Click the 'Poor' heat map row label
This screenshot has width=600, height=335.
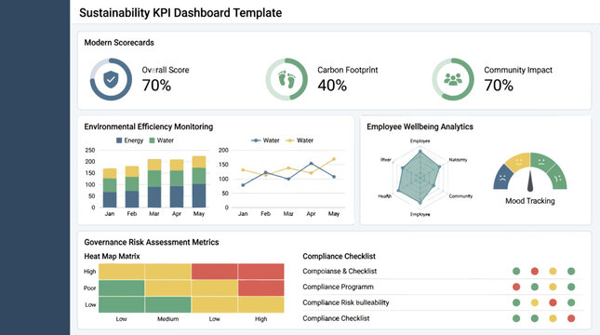pyautogui.click(x=90, y=288)
